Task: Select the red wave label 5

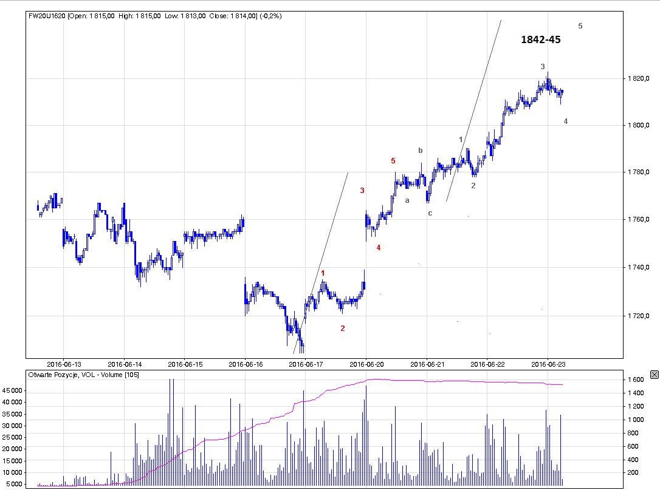Action: tap(393, 161)
